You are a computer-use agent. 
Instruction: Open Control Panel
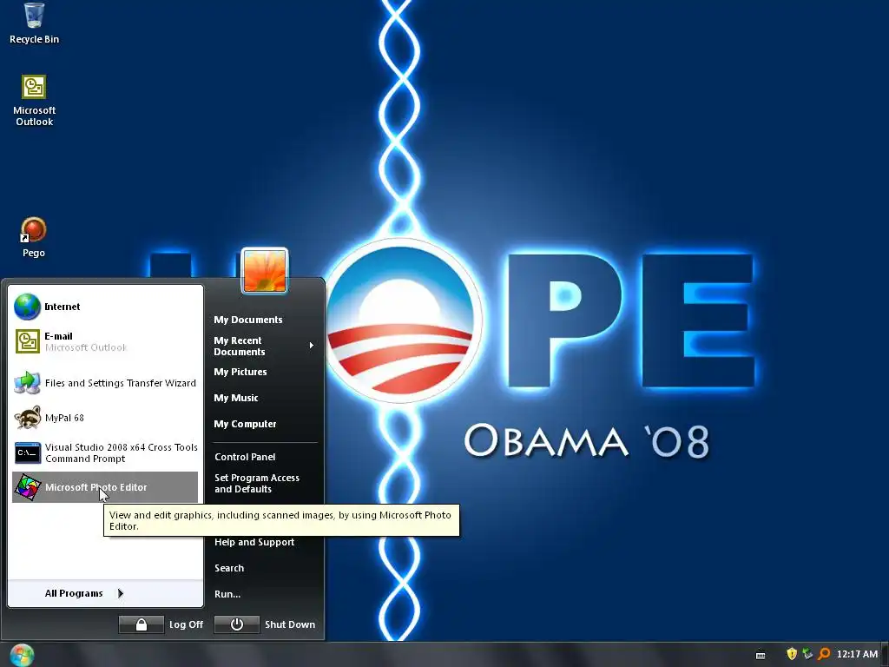coord(245,457)
